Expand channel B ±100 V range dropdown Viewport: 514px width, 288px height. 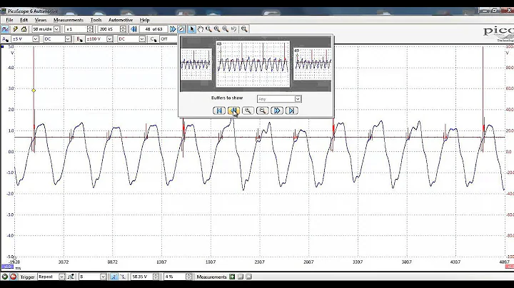[x=110, y=39]
